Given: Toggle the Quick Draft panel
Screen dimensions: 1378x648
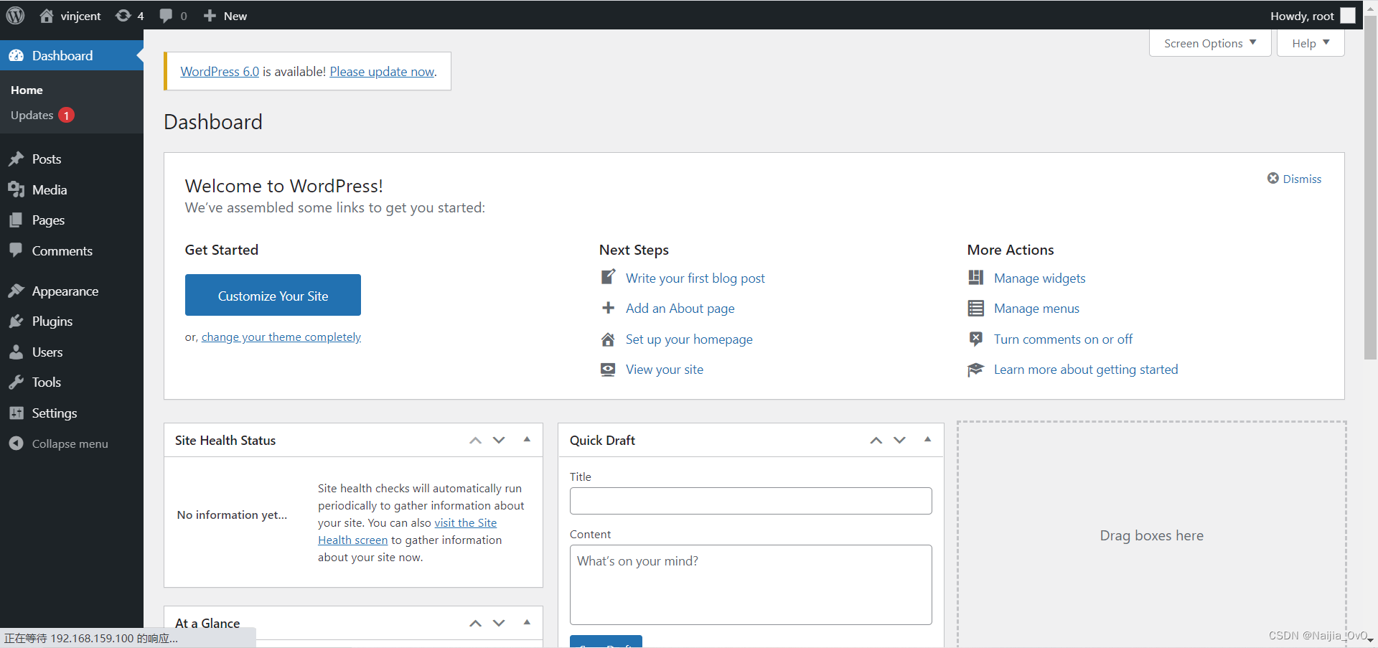Looking at the screenshot, I should click(x=927, y=439).
